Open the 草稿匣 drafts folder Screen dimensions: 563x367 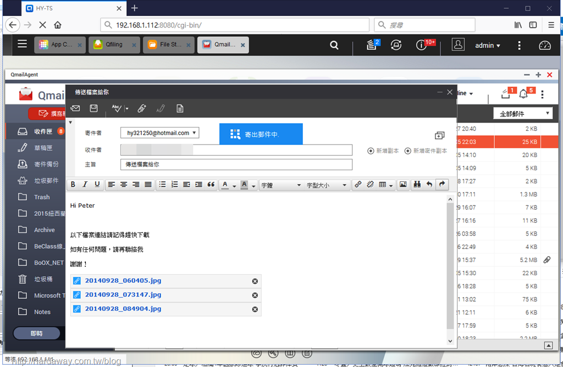click(35, 148)
